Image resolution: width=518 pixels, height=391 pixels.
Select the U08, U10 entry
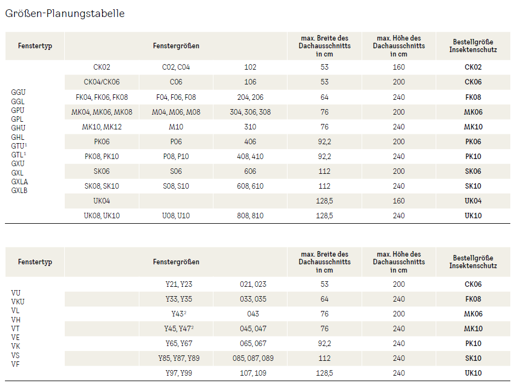176,216
